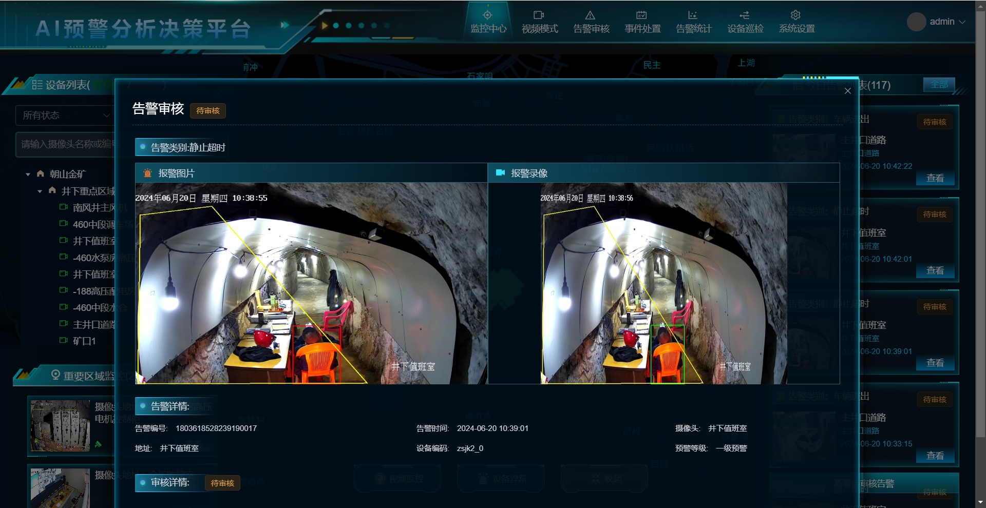Click the 设备巡检 arrows icon

point(744,15)
